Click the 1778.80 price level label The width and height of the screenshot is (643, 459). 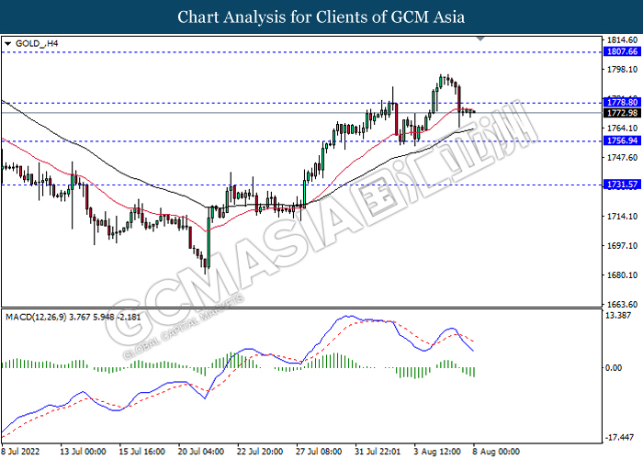pyautogui.click(x=622, y=102)
